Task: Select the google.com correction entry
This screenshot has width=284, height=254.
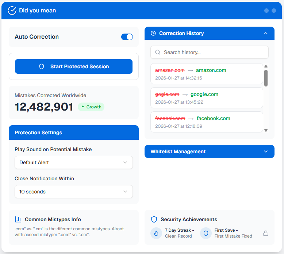Action: pyautogui.click(x=207, y=98)
